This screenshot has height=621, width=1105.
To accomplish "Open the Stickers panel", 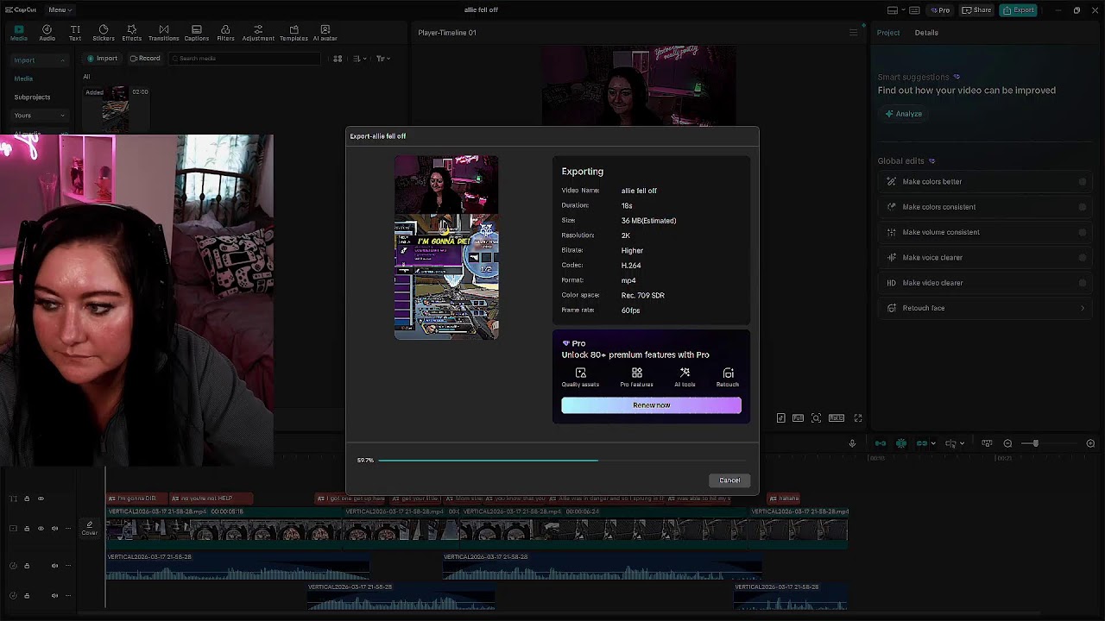I will tap(104, 33).
